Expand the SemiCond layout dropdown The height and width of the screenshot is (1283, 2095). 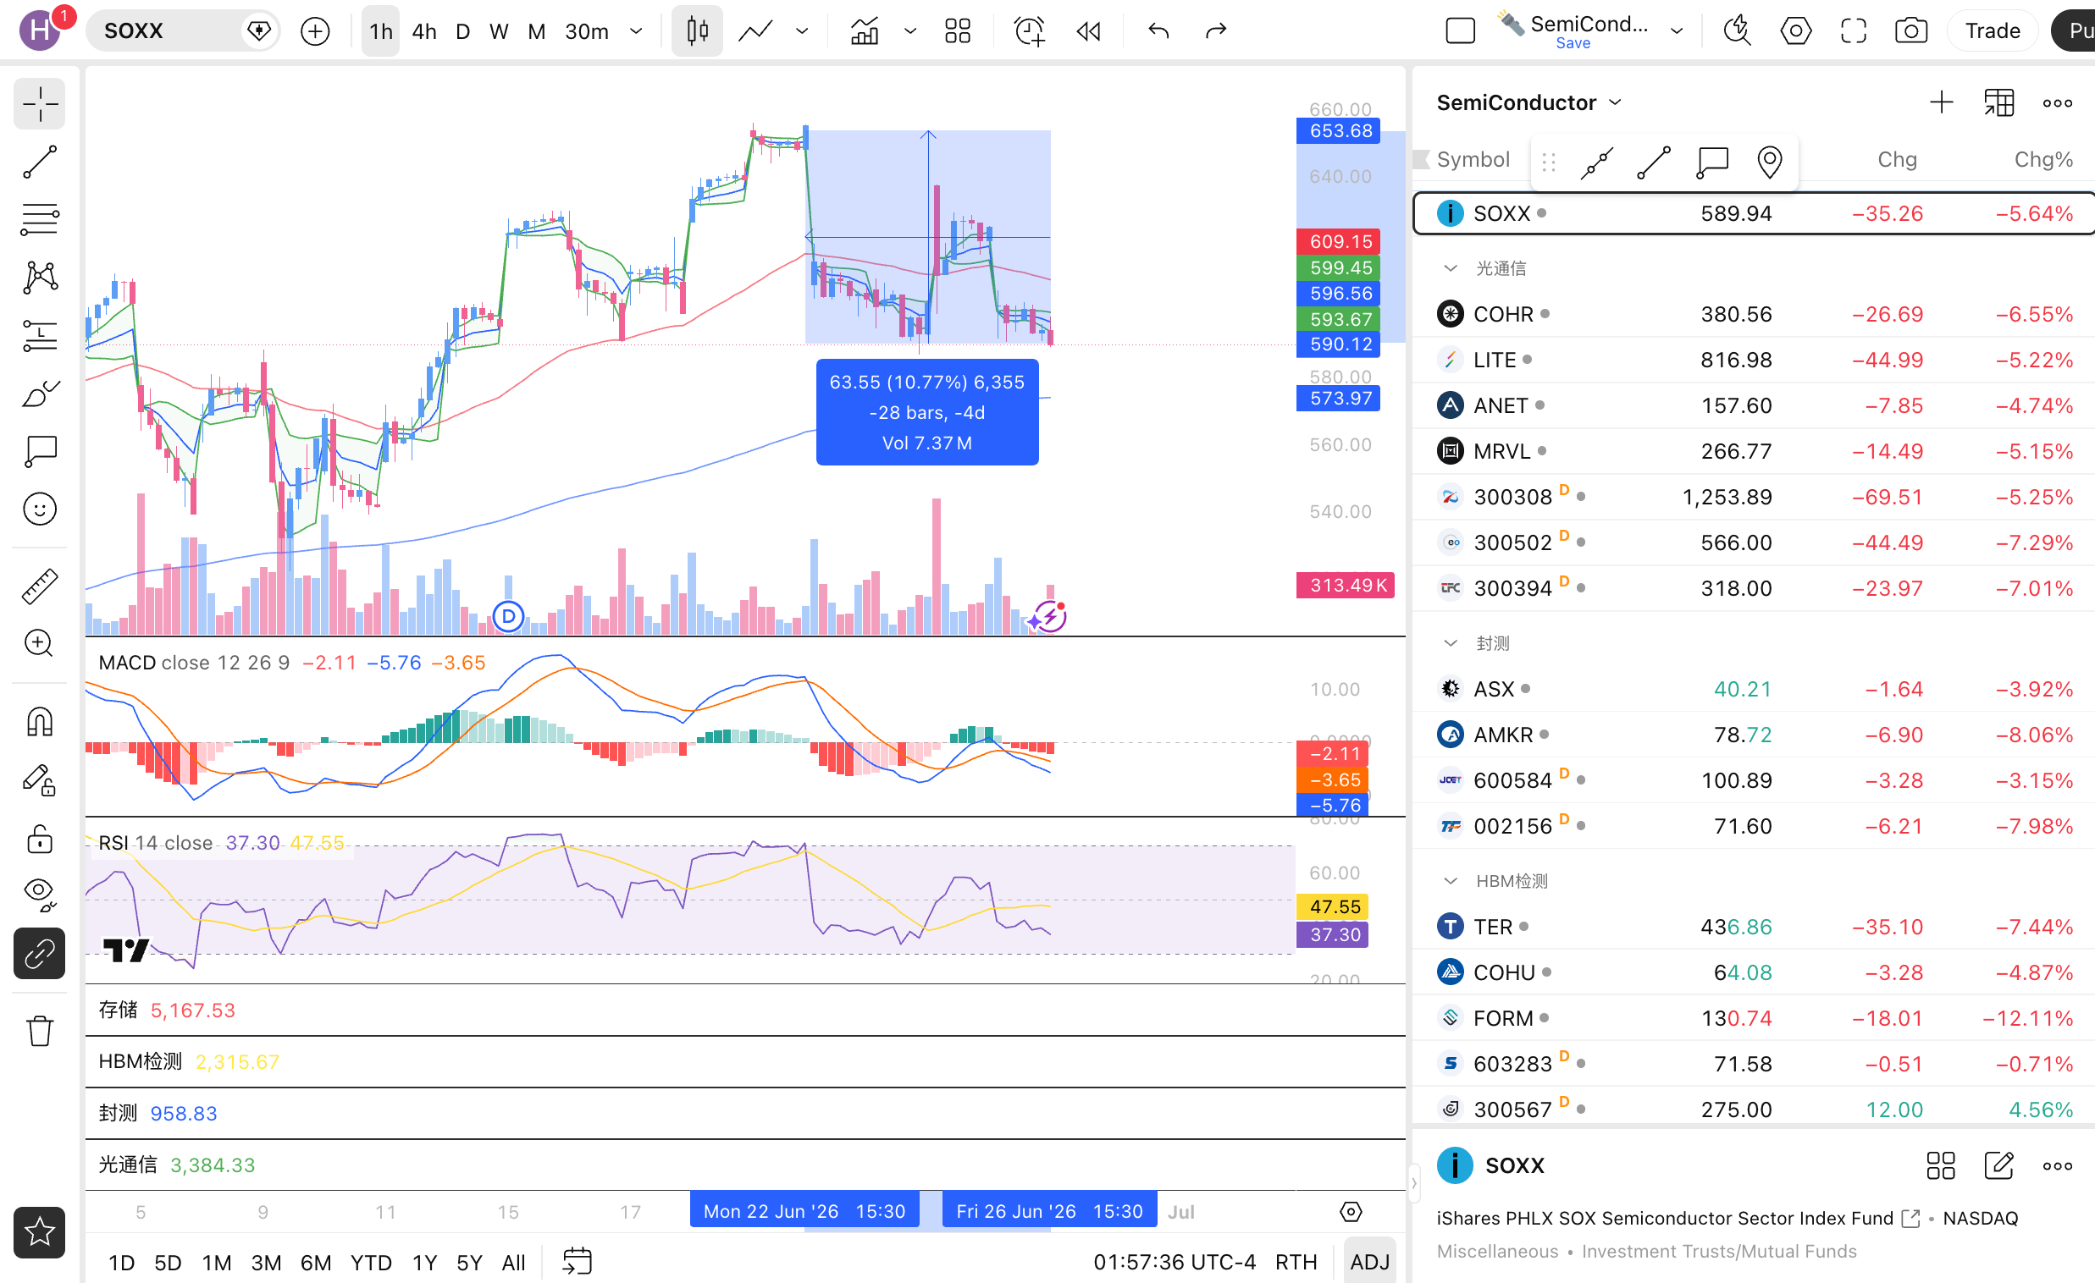[x=1677, y=31]
